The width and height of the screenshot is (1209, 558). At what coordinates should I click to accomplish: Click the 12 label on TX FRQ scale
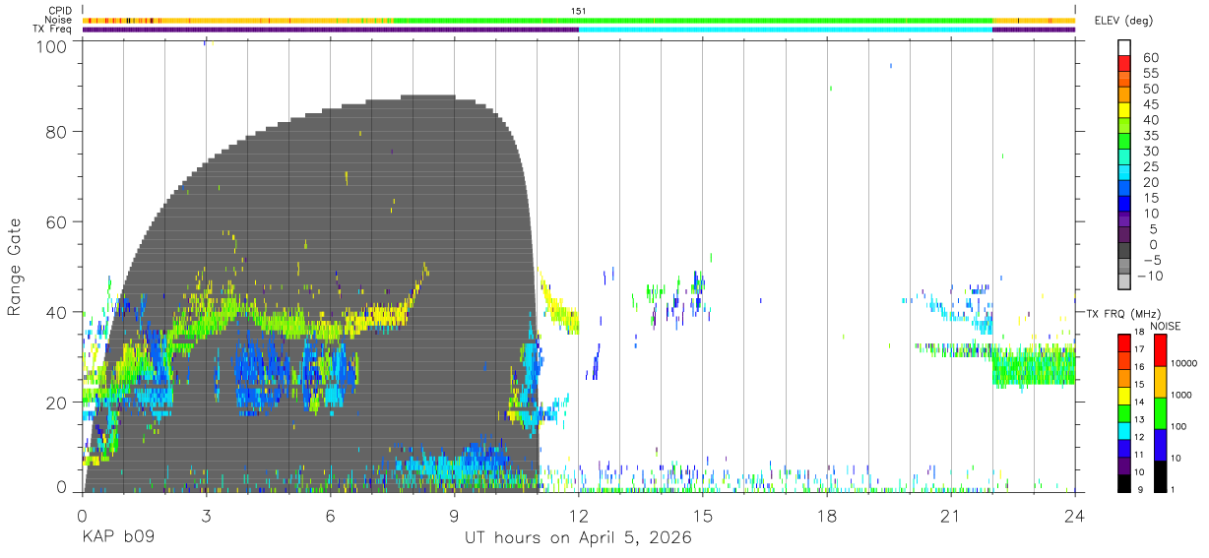pyautogui.click(x=1140, y=438)
